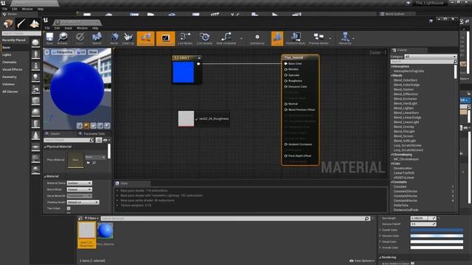Open the Lit view mode dropdown

80,52
